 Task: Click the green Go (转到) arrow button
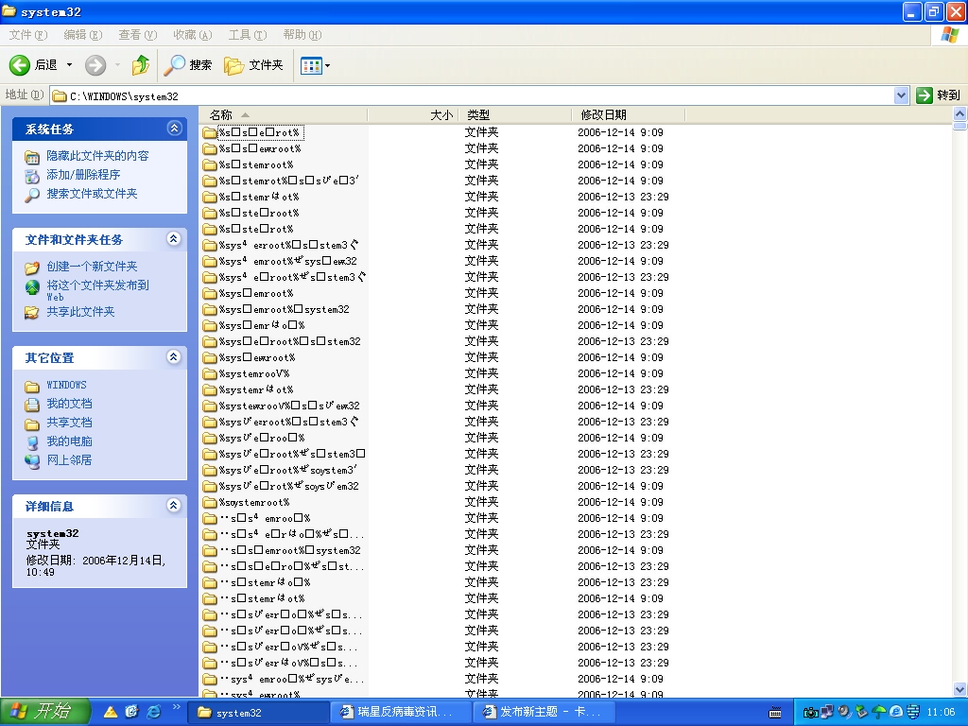925,95
